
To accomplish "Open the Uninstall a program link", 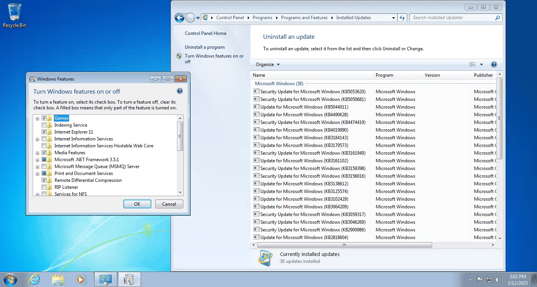I will click(x=205, y=47).
